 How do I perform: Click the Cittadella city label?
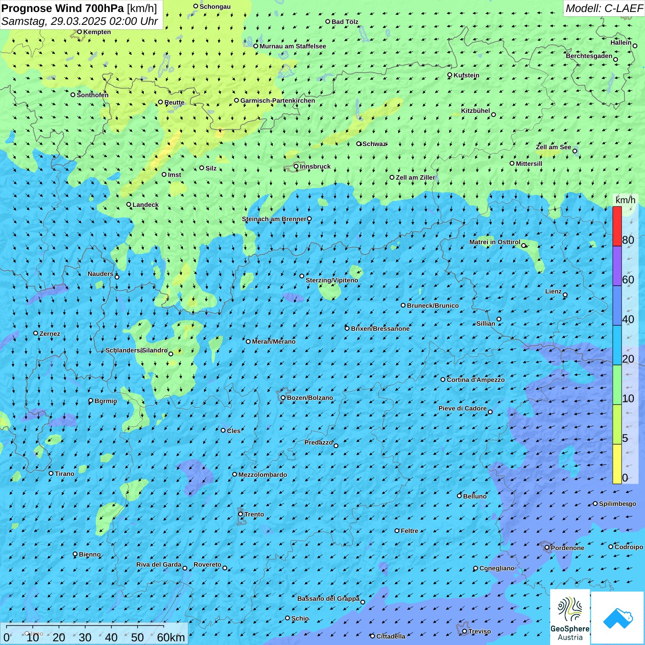tap(391, 636)
